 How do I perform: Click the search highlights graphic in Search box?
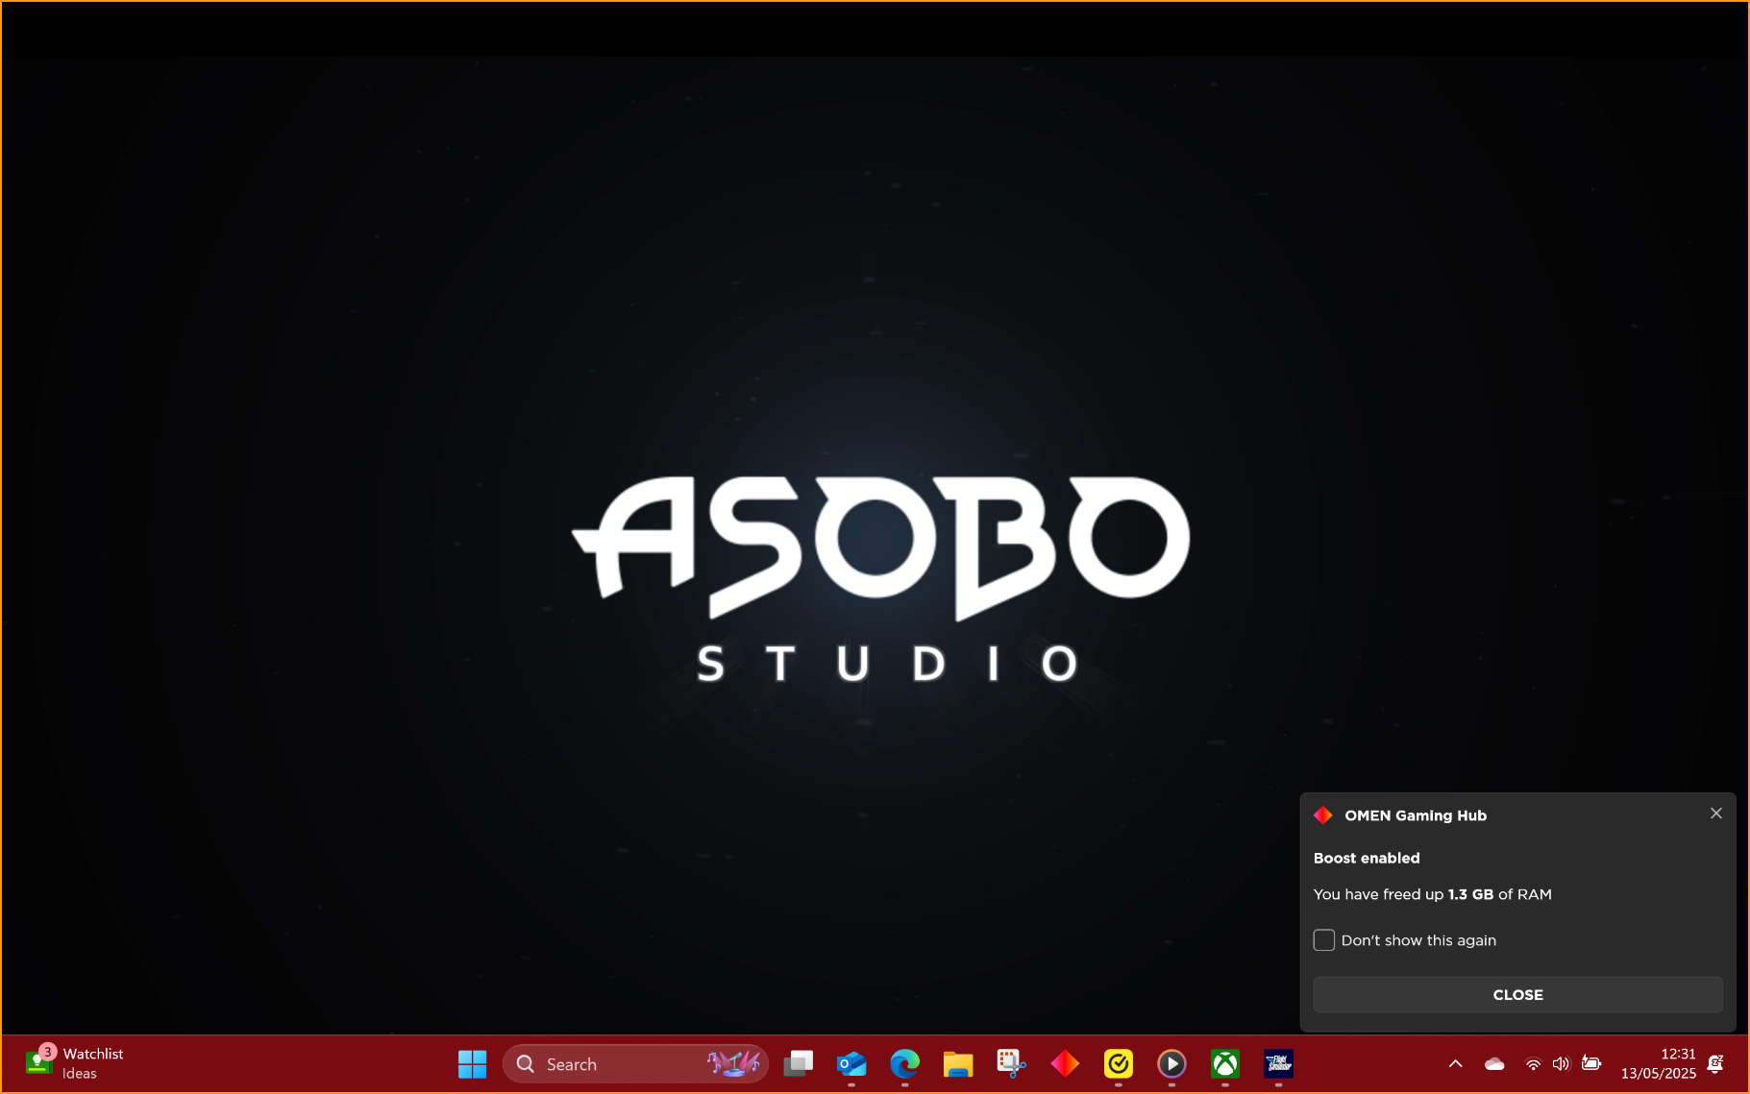(733, 1063)
